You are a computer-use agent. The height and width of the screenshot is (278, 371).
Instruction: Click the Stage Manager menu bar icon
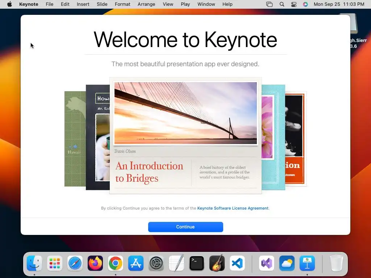(x=269, y=4)
